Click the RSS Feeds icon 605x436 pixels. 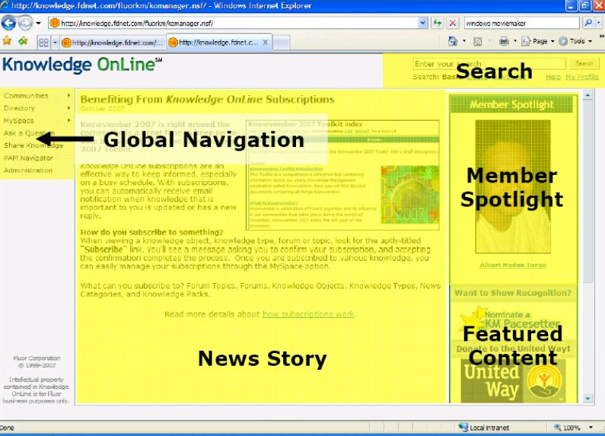point(478,41)
